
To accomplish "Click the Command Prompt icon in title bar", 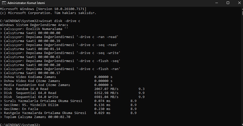I will pyautogui.click(x=4, y=3).
